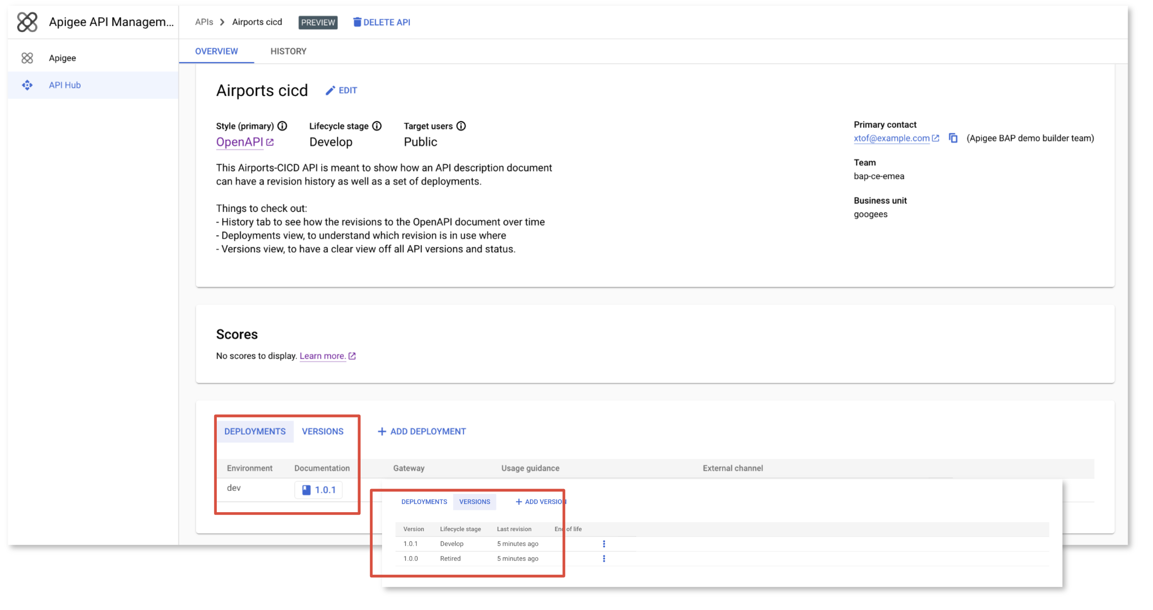Click DELETE API button
This screenshot has width=1153, height=610.
tap(381, 22)
